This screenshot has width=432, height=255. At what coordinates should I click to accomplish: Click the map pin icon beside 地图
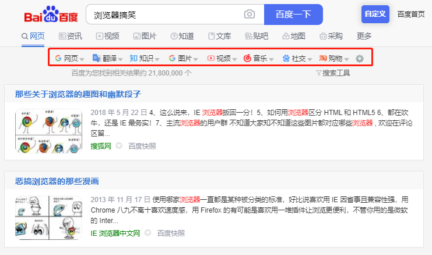[x=286, y=36]
